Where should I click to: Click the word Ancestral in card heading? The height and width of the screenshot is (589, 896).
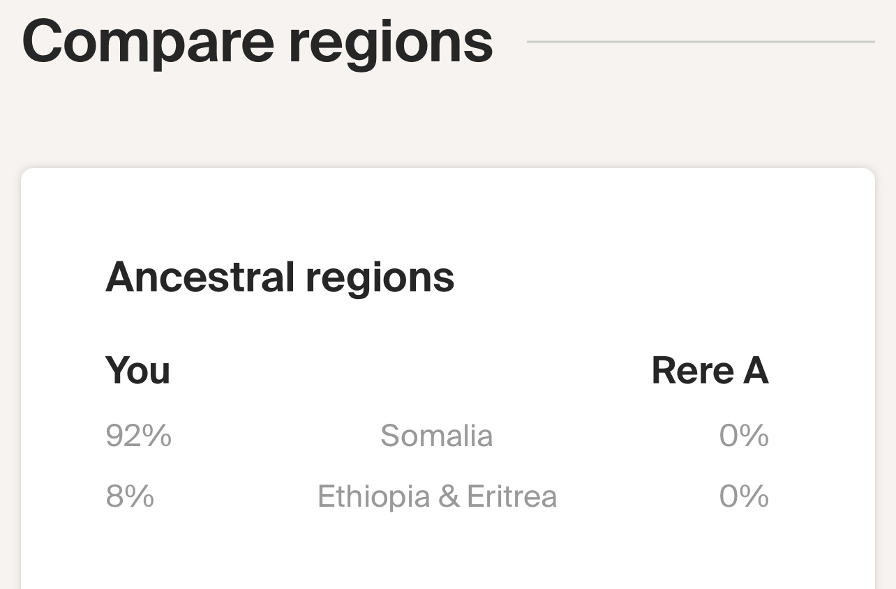click(200, 276)
